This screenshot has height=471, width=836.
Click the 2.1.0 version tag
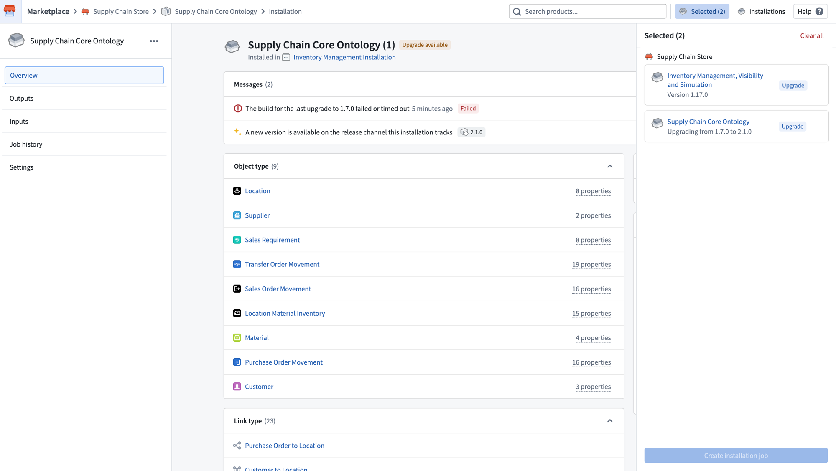(472, 132)
